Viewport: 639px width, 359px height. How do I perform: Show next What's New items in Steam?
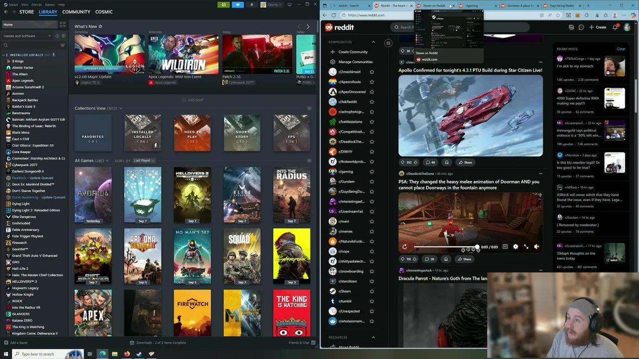tap(308, 27)
